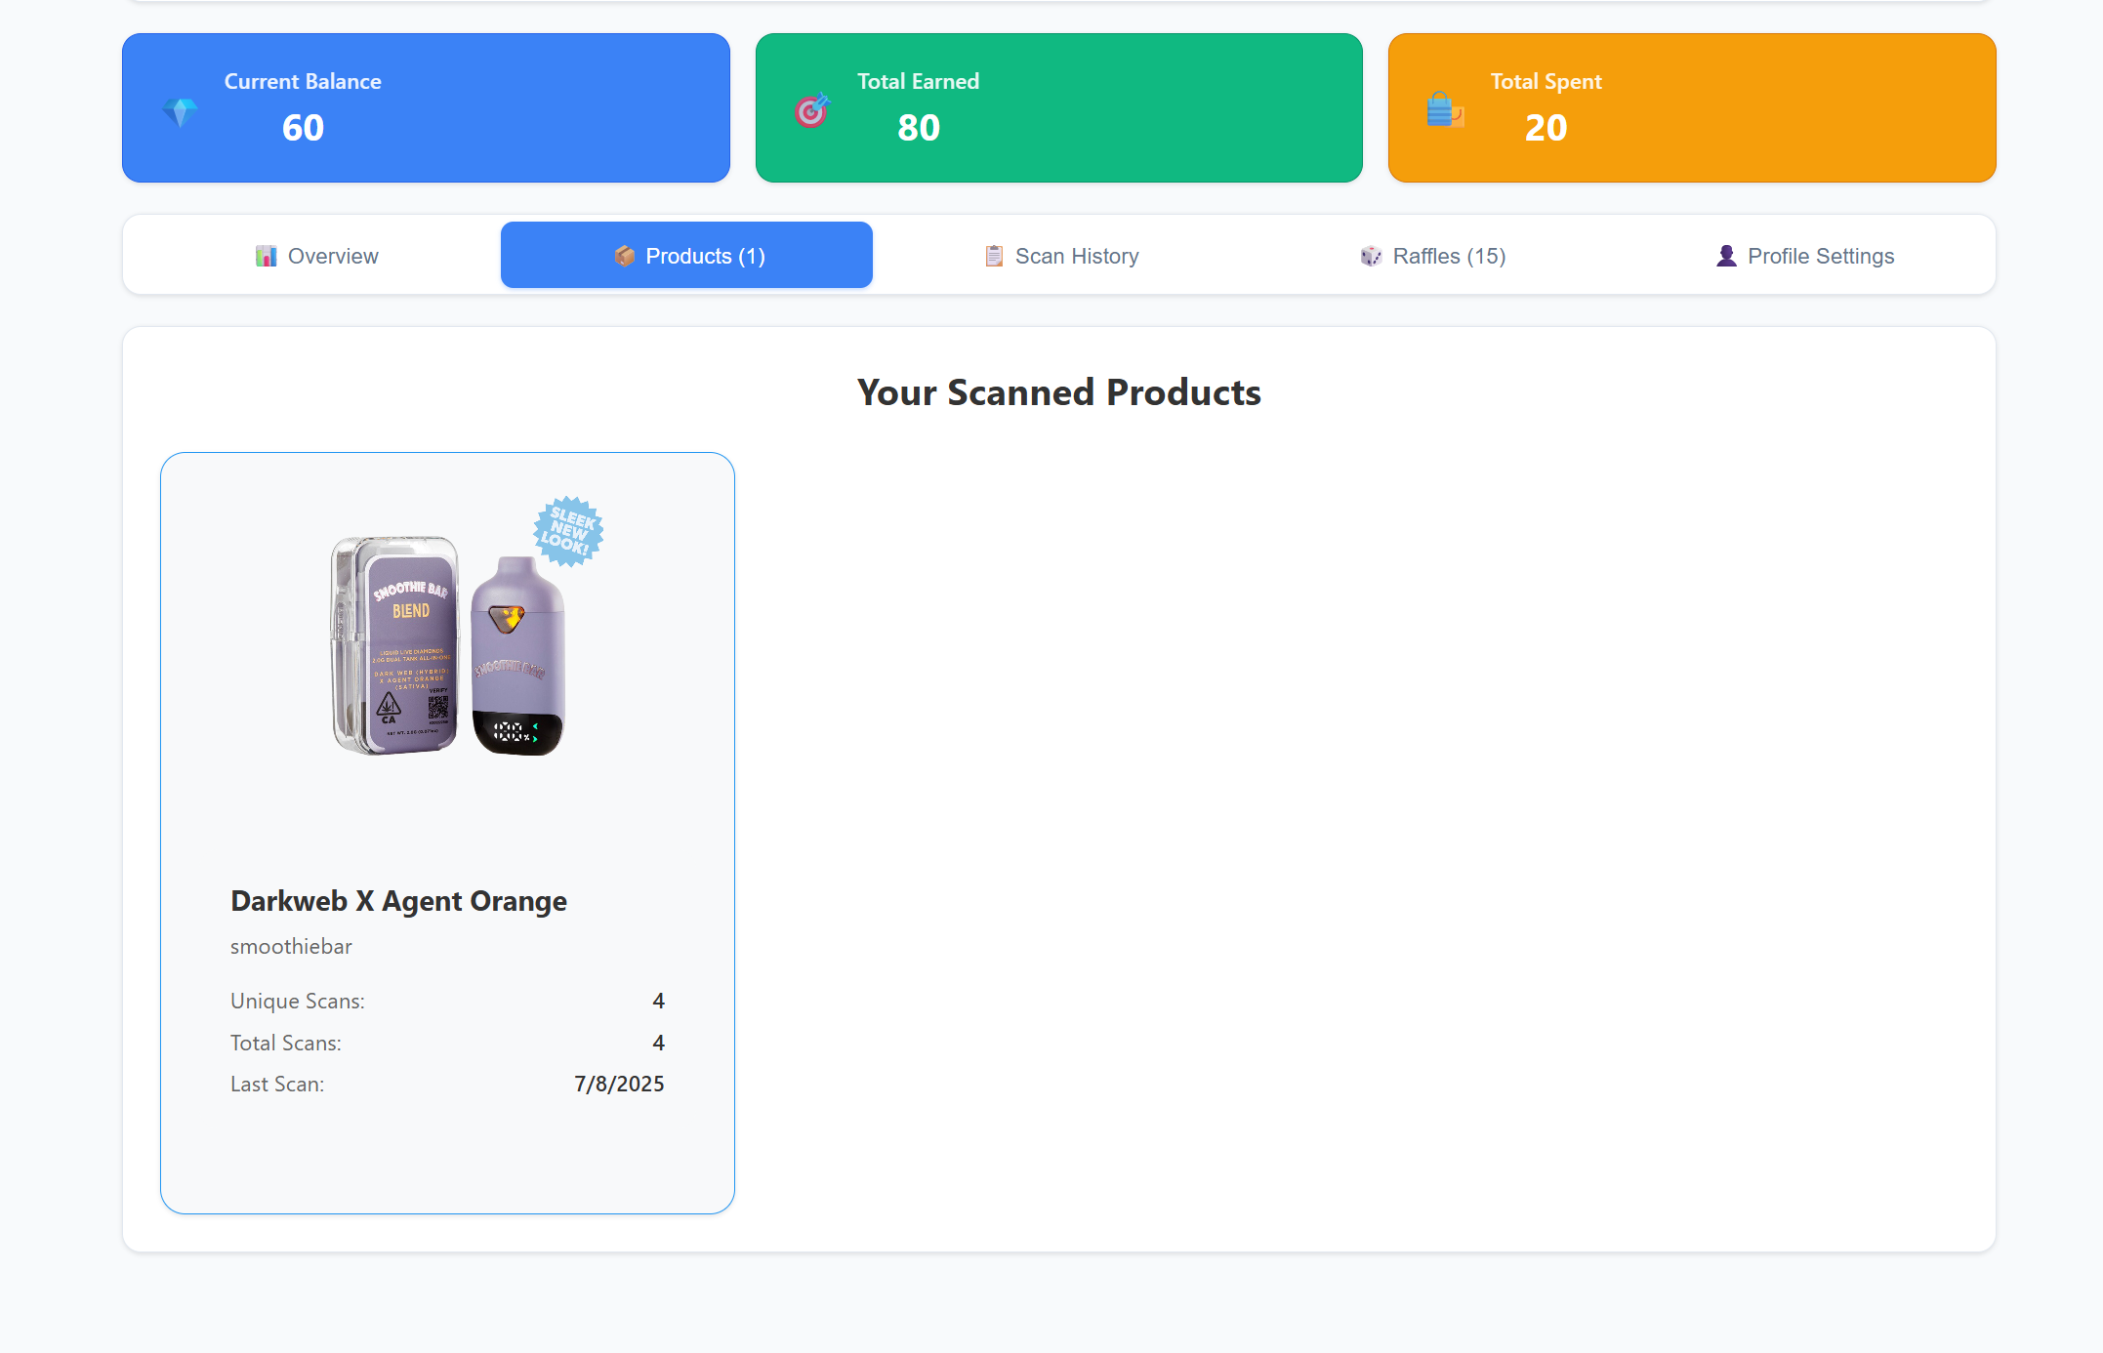
Task: Click the Smoothie Bar product image
Action: (467, 627)
